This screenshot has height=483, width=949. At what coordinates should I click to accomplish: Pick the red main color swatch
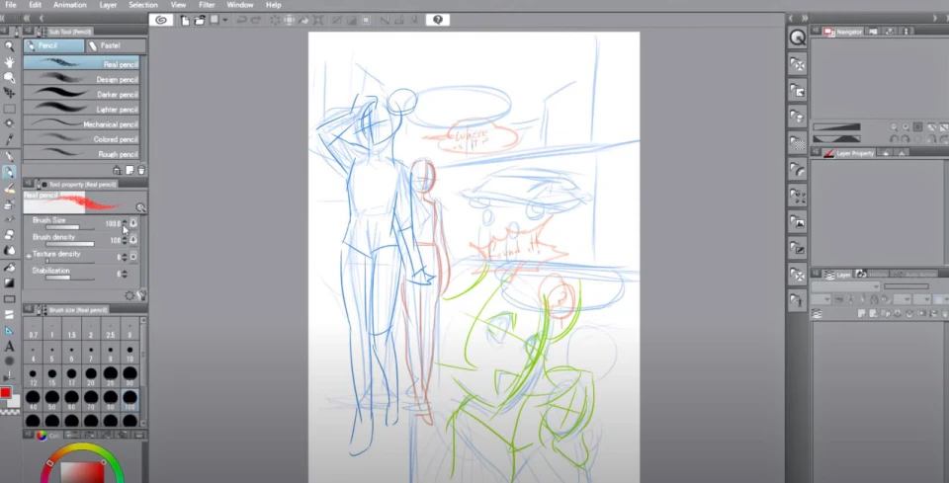[x=6, y=393]
